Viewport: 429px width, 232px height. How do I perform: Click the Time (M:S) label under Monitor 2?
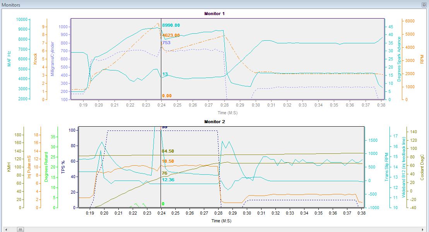221,221
